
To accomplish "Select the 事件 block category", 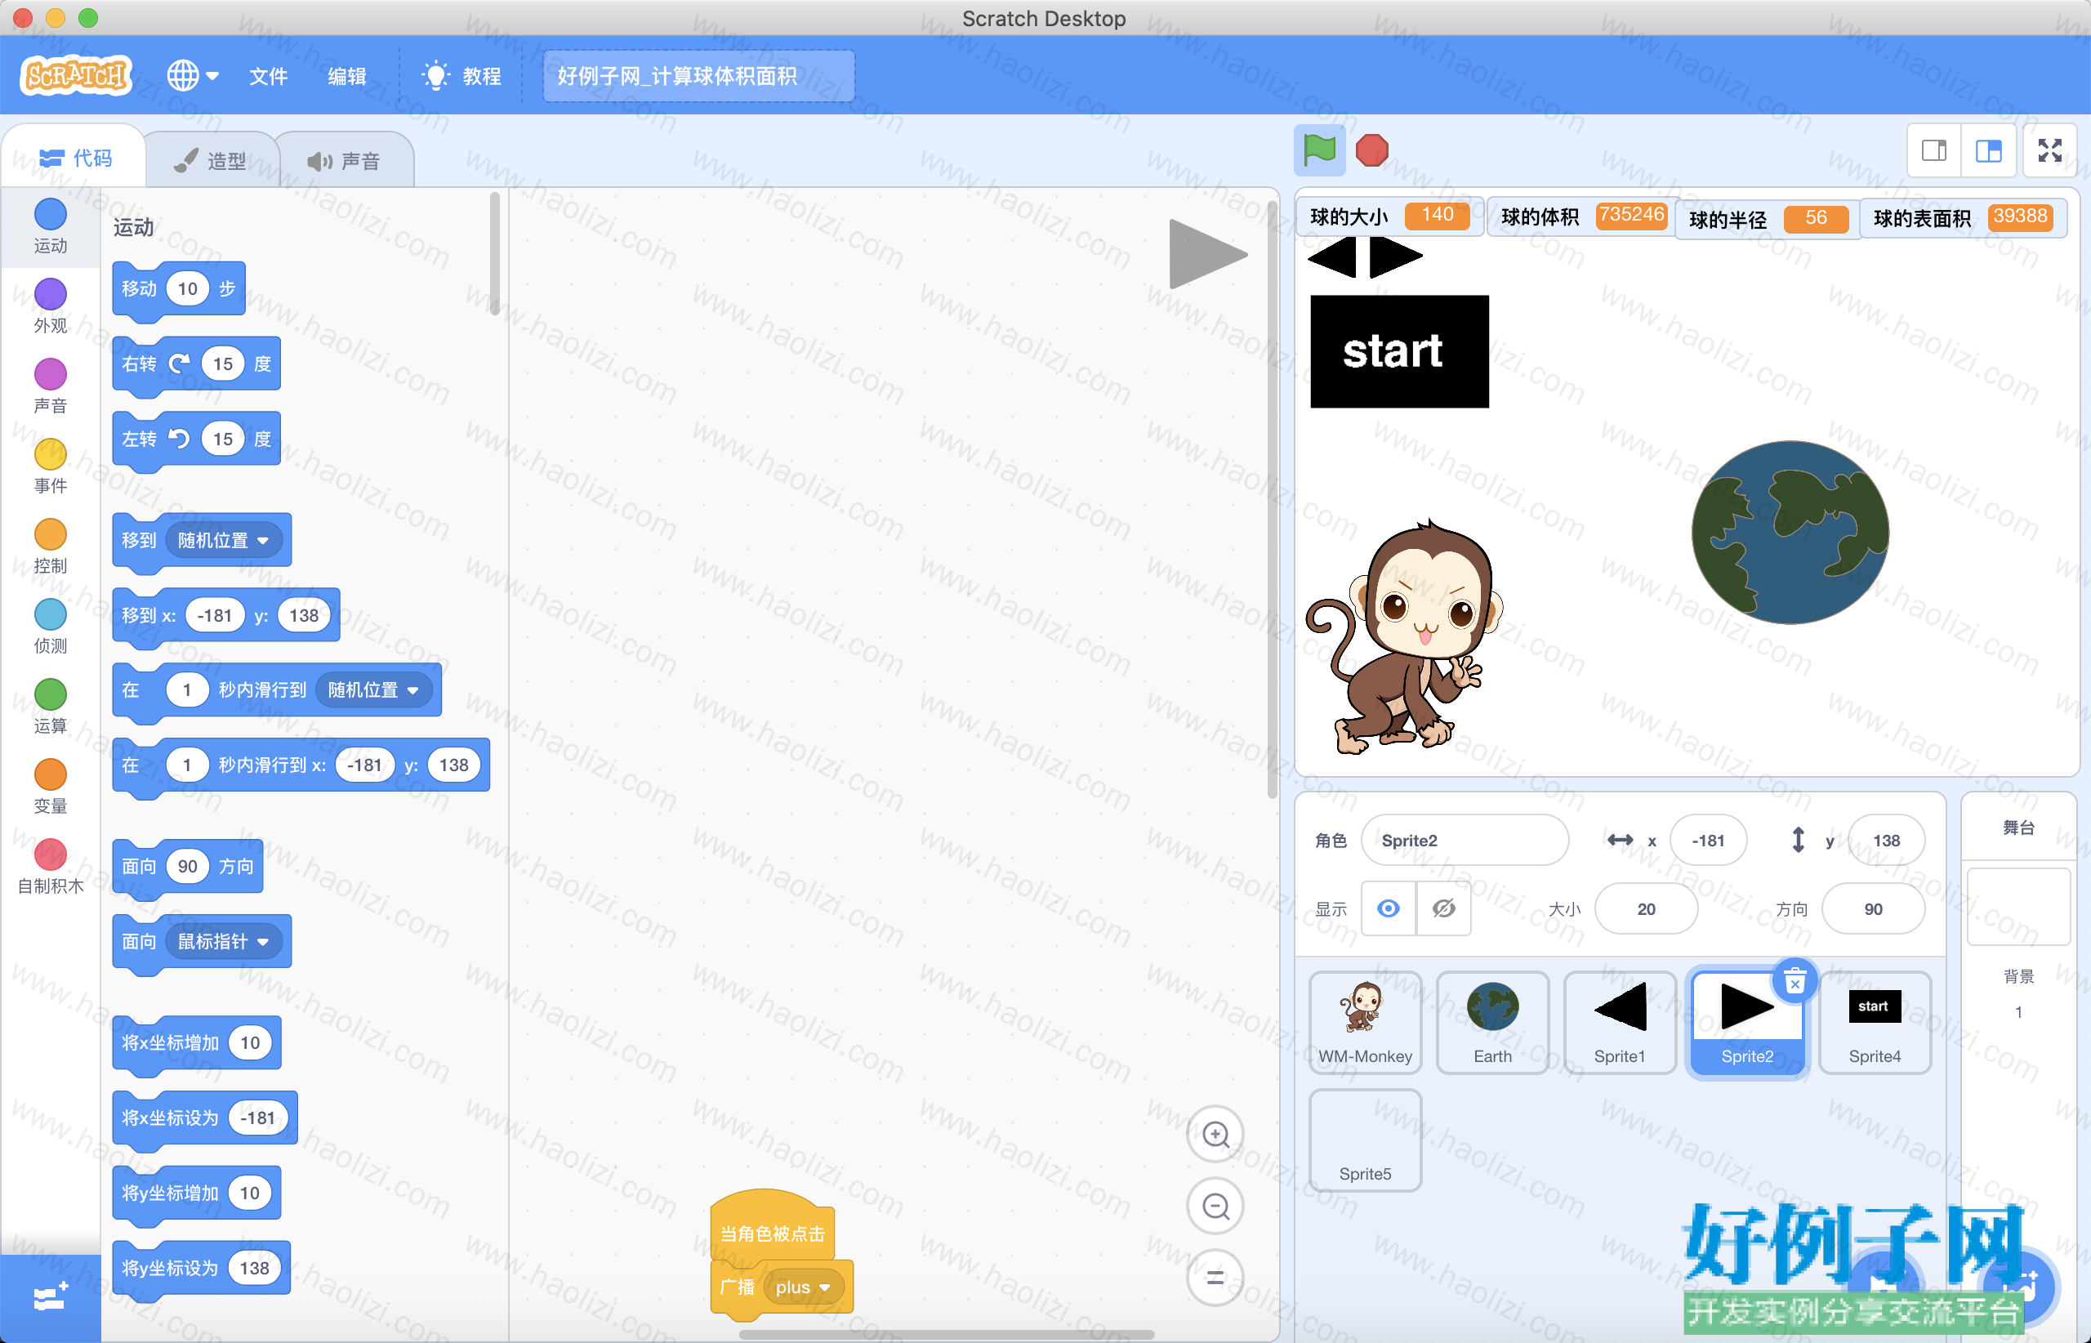I will click(51, 467).
